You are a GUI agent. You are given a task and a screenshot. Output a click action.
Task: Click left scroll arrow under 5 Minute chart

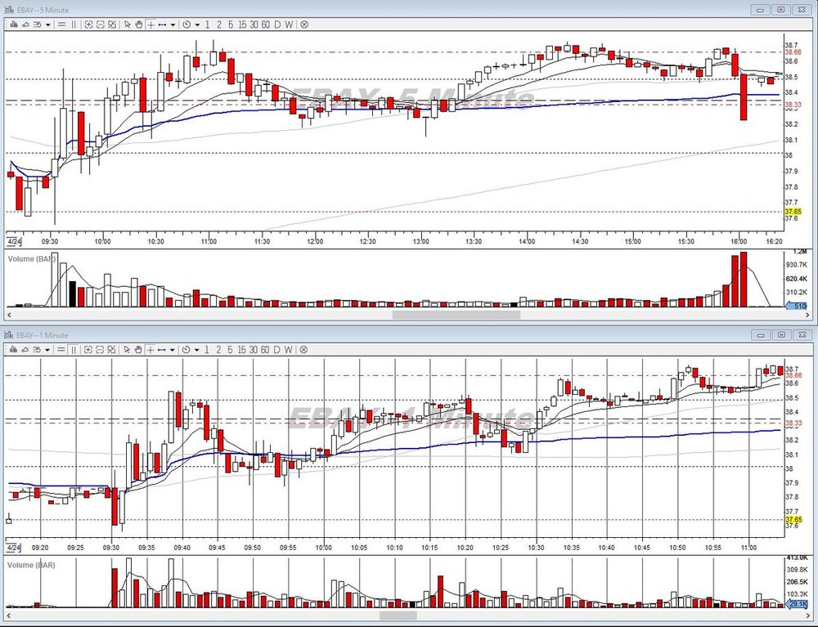point(9,315)
